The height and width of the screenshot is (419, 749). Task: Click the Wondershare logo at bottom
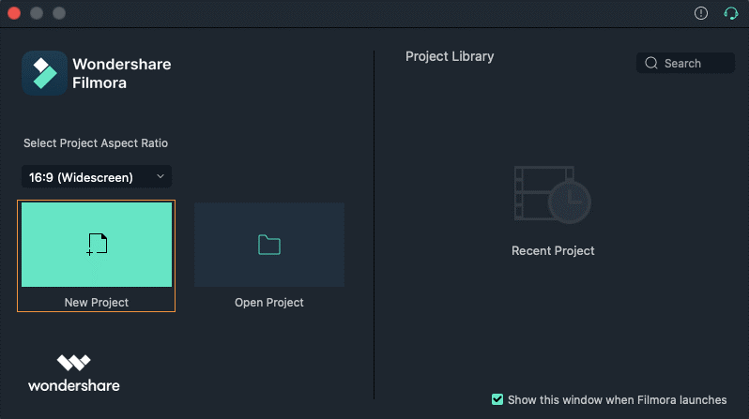73,373
